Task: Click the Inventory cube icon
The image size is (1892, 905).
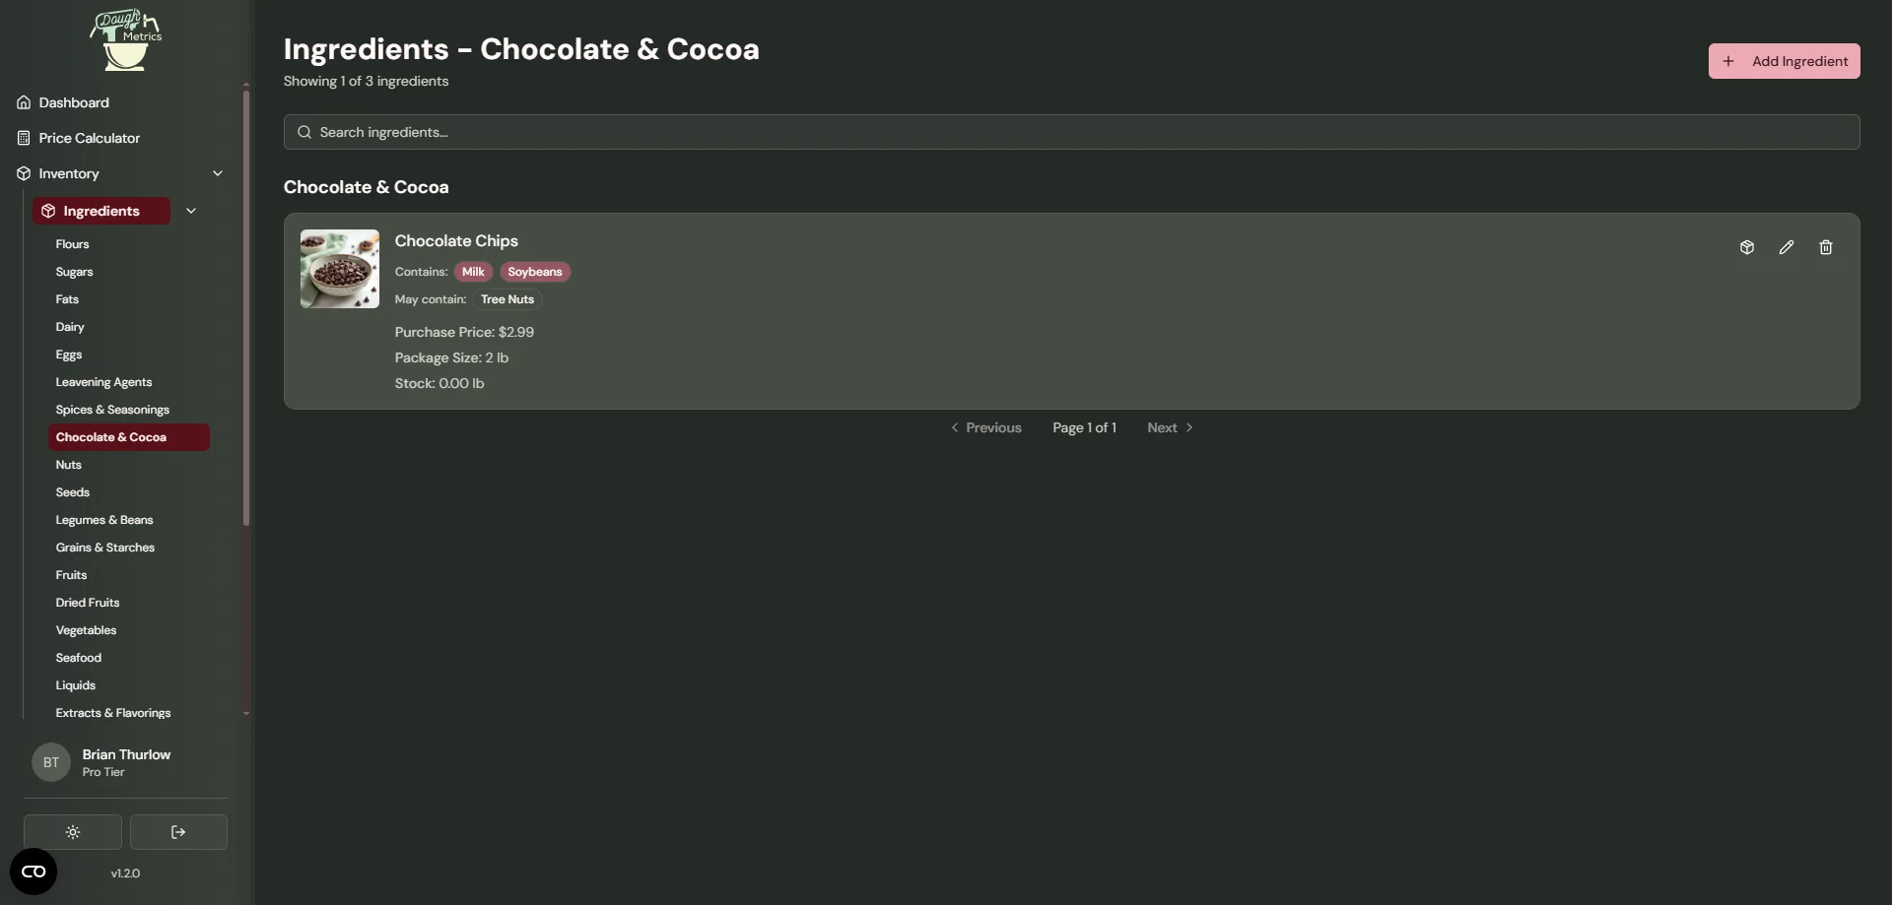Action: pos(23,173)
